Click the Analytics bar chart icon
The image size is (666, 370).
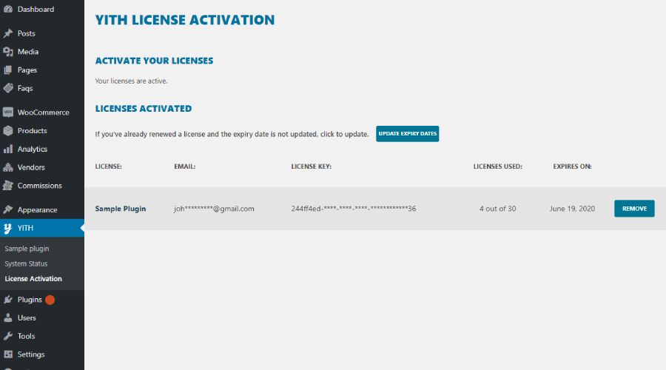pos(8,149)
